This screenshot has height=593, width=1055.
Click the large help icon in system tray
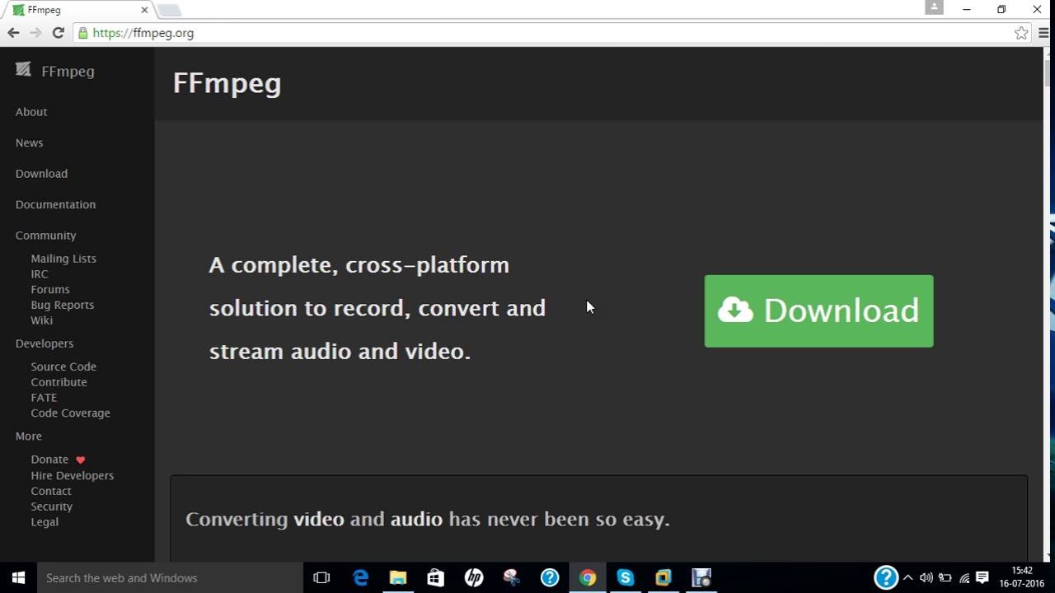click(885, 577)
